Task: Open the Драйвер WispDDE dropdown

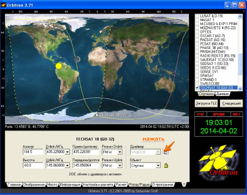Action: pos(158,152)
